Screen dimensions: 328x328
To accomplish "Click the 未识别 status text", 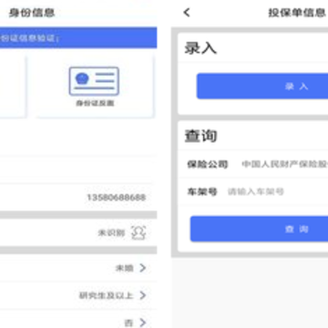I will tap(111, 233).
